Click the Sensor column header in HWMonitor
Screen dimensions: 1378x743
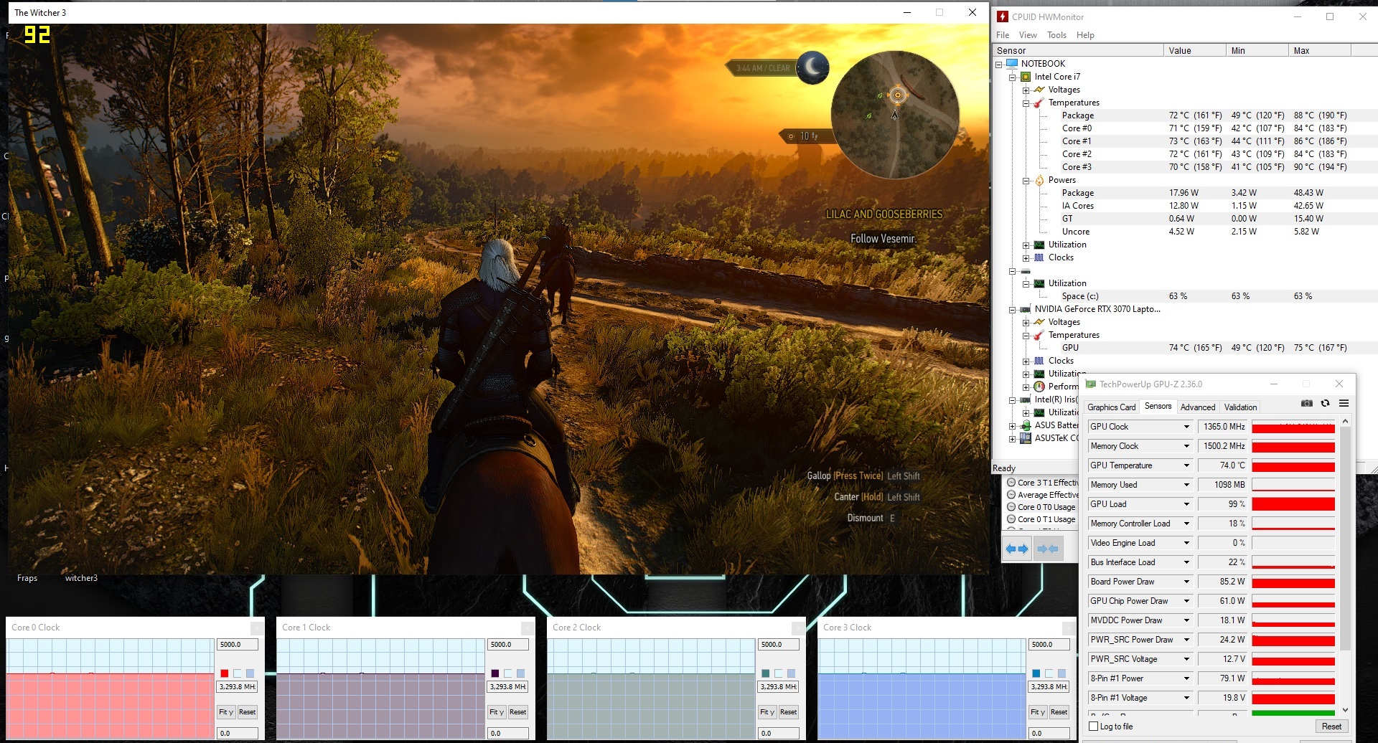(x=1078, y=50)
